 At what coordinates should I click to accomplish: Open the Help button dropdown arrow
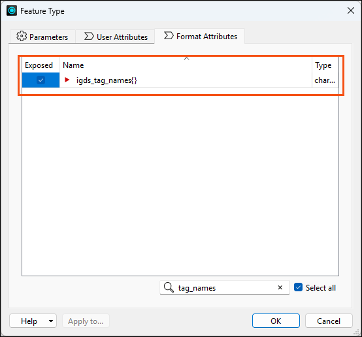pyautogui.click(x=51, y=321)
